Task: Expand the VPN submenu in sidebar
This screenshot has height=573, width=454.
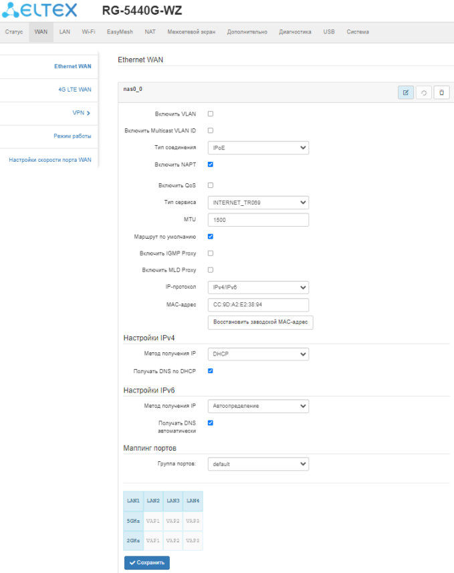Action: pos(82,113)
